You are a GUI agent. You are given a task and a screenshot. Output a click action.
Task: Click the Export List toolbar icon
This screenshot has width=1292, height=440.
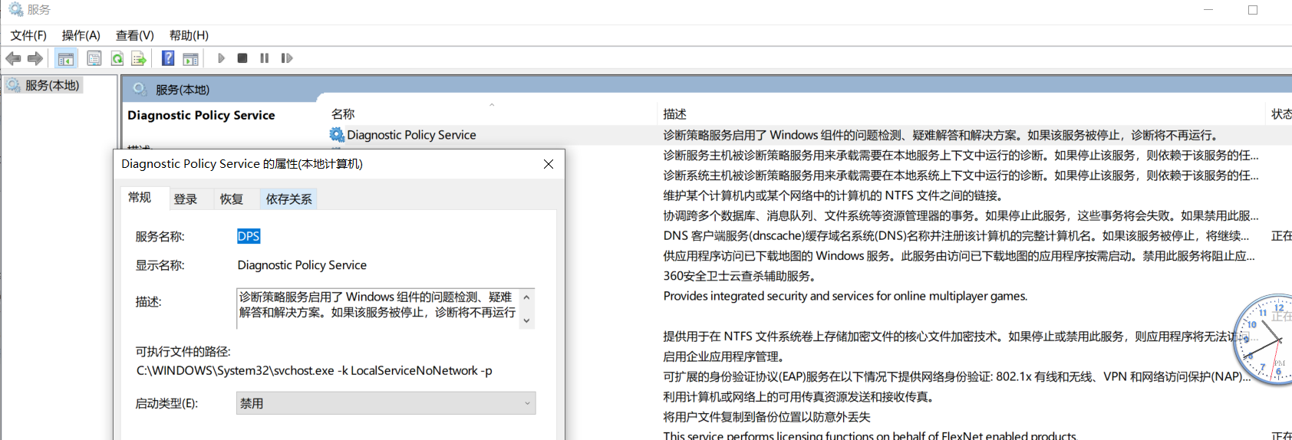point(139,58)
